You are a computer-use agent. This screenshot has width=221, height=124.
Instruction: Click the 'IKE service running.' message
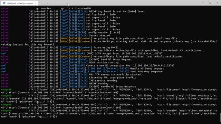(104, 81)
